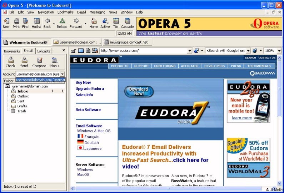Open the Drafts folder
The width and height of the screenshot is (284, 193).
22,106
